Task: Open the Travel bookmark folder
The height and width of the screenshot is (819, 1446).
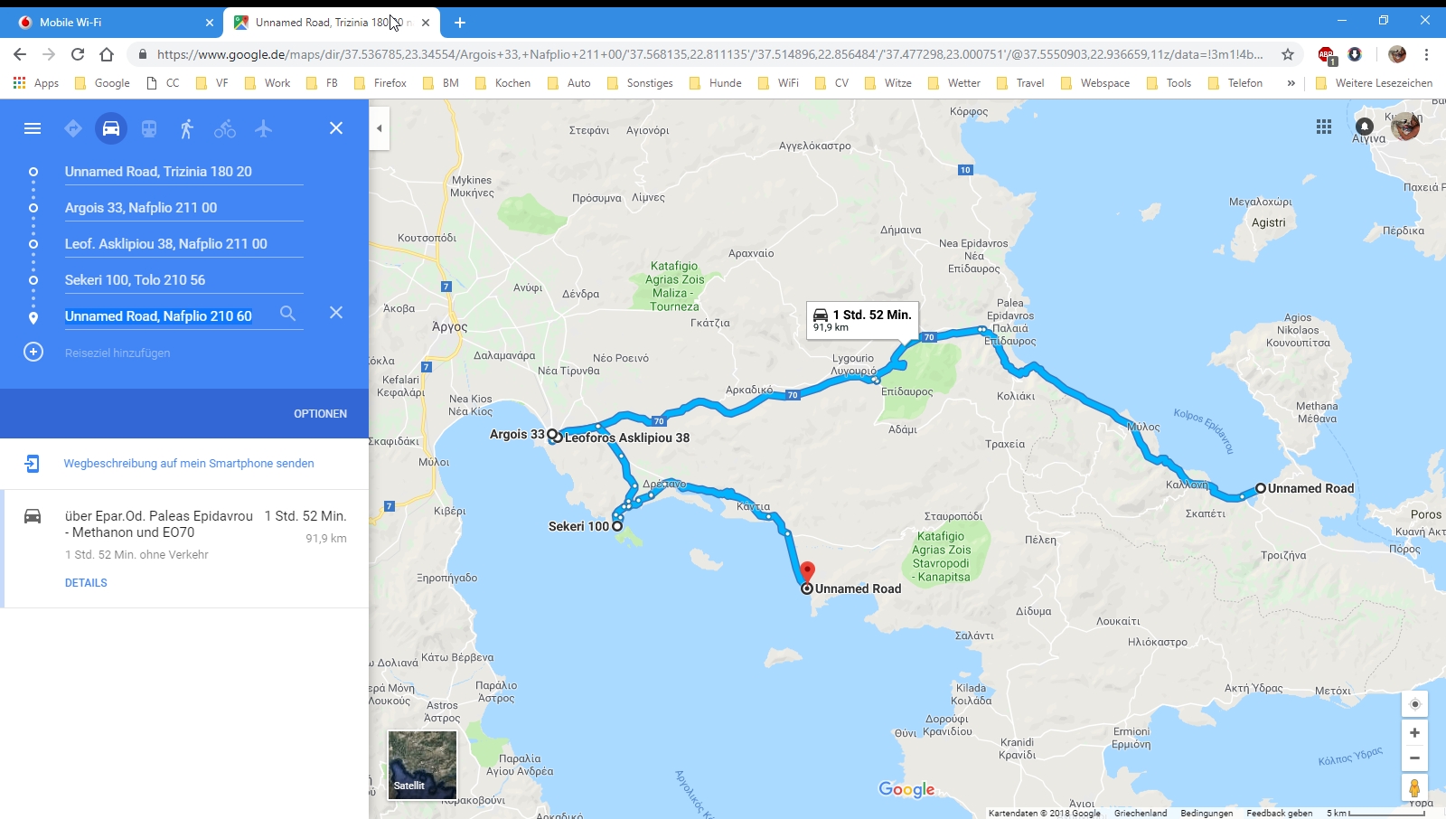Action: [x=1020, y=83]
